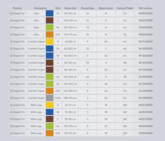Select ref number 5410300250
165x141 pixels.
[x=145, y=63]
